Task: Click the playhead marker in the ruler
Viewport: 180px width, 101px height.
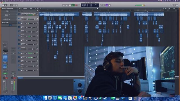Action: coord(148,11)
